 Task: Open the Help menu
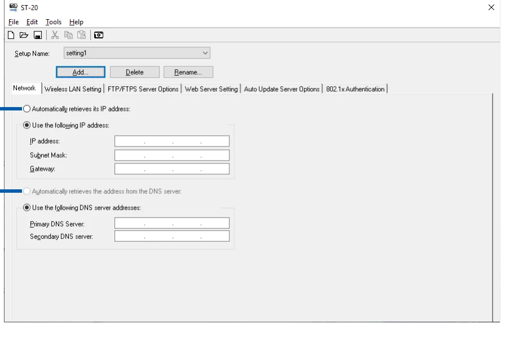pyautogui.click(x=76, y=22)
